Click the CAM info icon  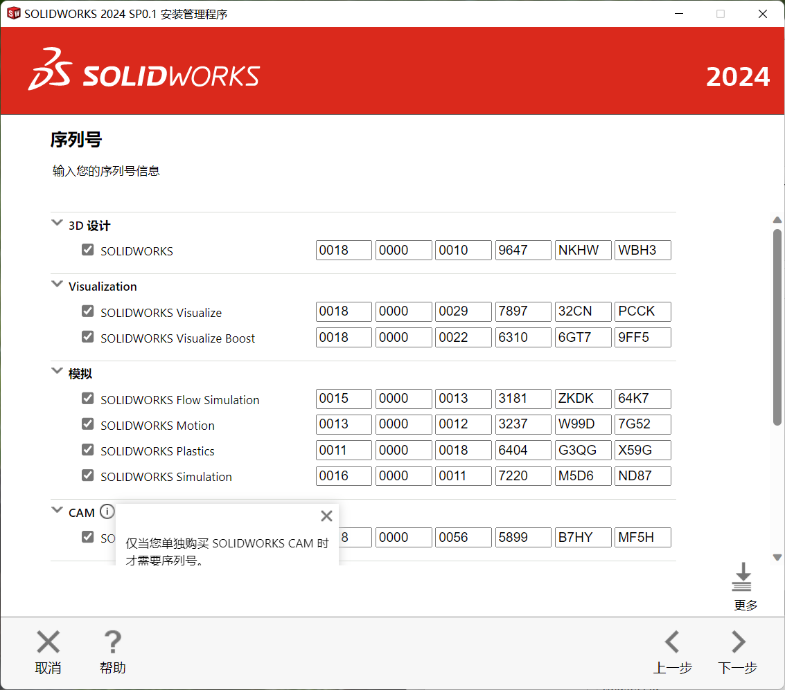pos(107,512)
